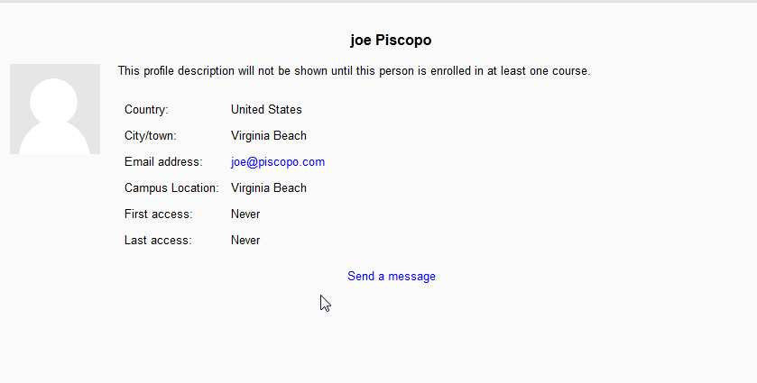Click the Country field label
The width and height of the screenshot is (757, 383).
(146, 110)
